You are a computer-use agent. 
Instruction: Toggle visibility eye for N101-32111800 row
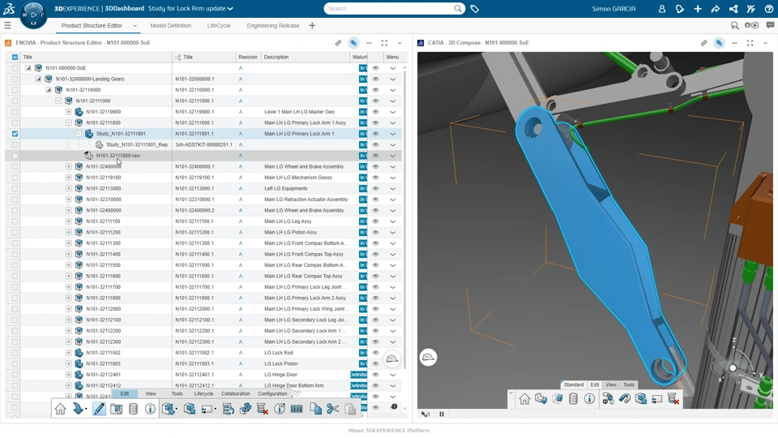pos(375,122)
